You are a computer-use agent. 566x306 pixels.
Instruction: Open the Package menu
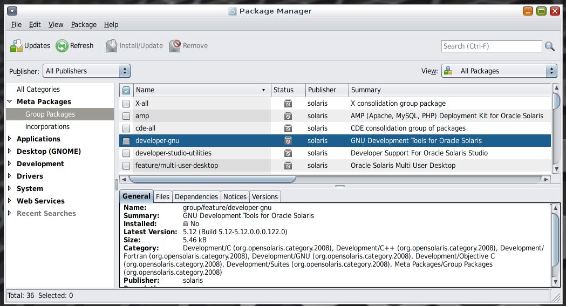[84, 24]
